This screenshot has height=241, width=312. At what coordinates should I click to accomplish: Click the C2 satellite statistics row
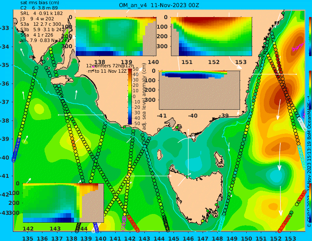coord(39,8)
